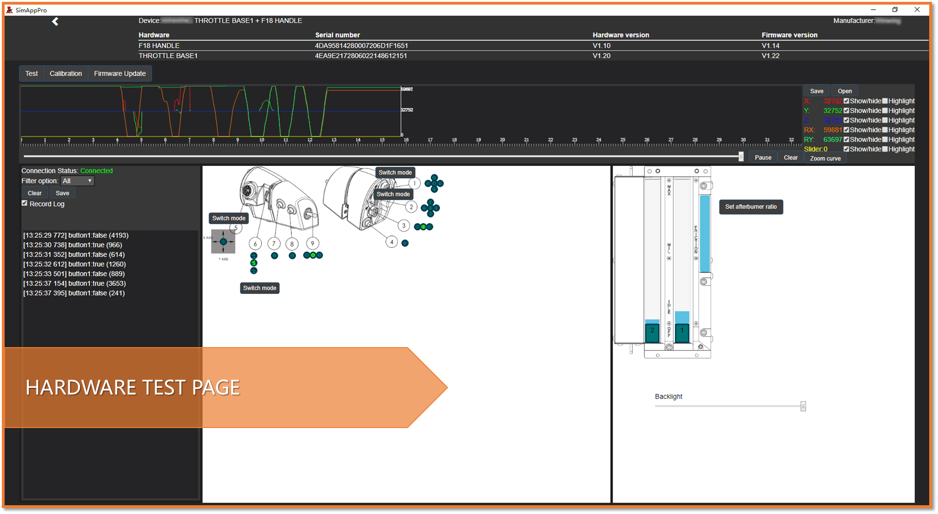Switch to the Calibration tab
Viewport: 938px width, 514px height.
tap(66, 73)
